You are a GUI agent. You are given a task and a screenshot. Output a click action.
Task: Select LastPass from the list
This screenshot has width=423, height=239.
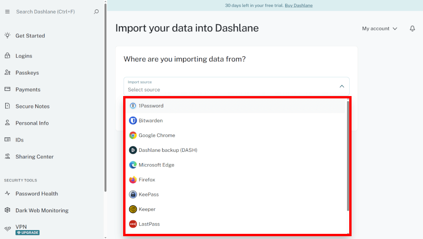(x=236, y=224)
